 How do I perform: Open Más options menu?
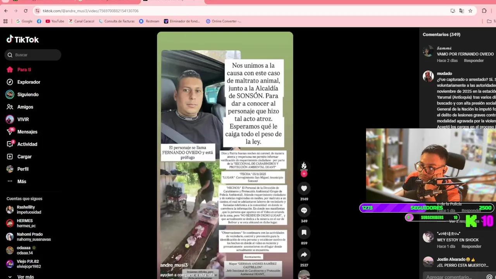pos(16,181)
